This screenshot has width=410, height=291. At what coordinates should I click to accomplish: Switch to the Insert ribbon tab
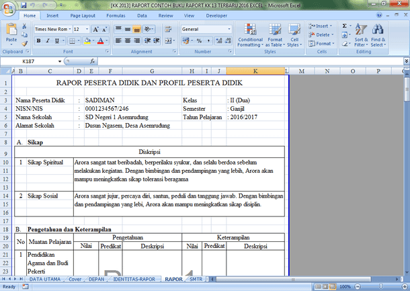coord(52,15)
